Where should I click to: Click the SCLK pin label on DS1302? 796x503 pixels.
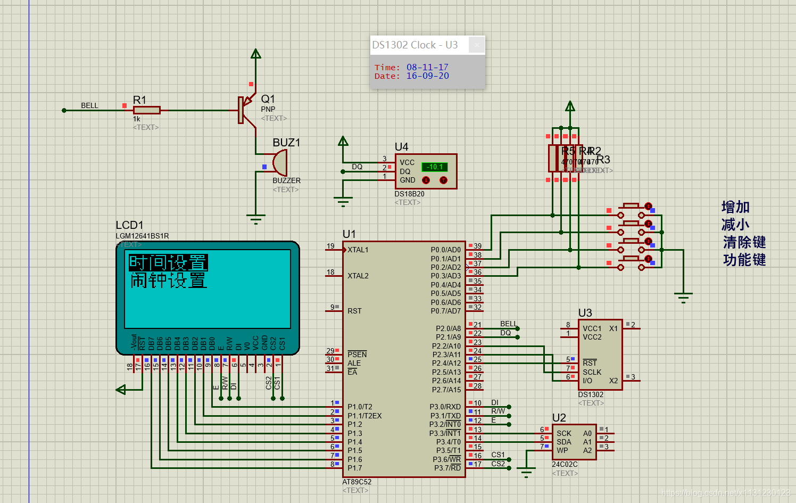click(592, 372)
